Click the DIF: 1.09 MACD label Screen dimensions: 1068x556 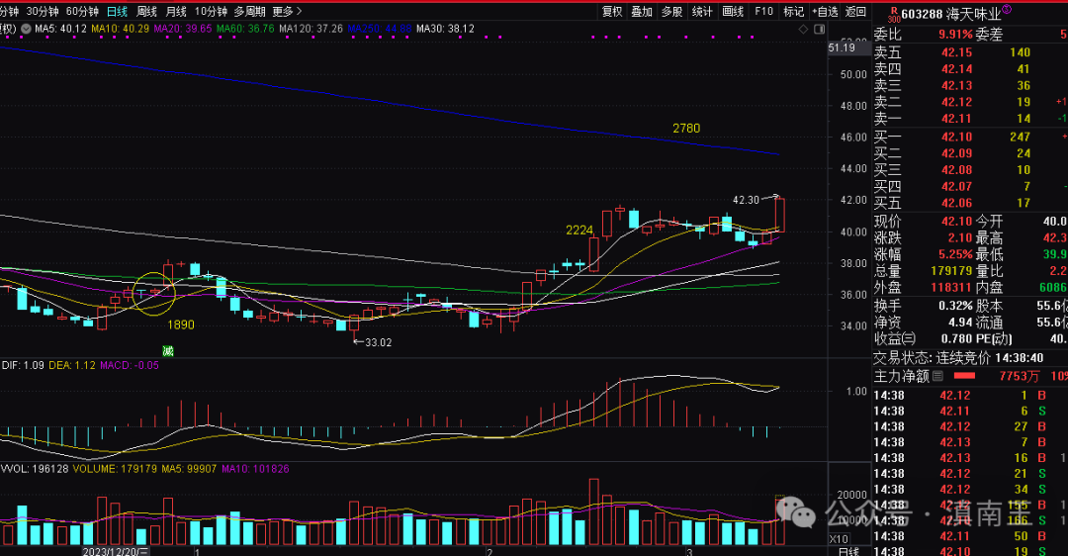tap(23, 365)
